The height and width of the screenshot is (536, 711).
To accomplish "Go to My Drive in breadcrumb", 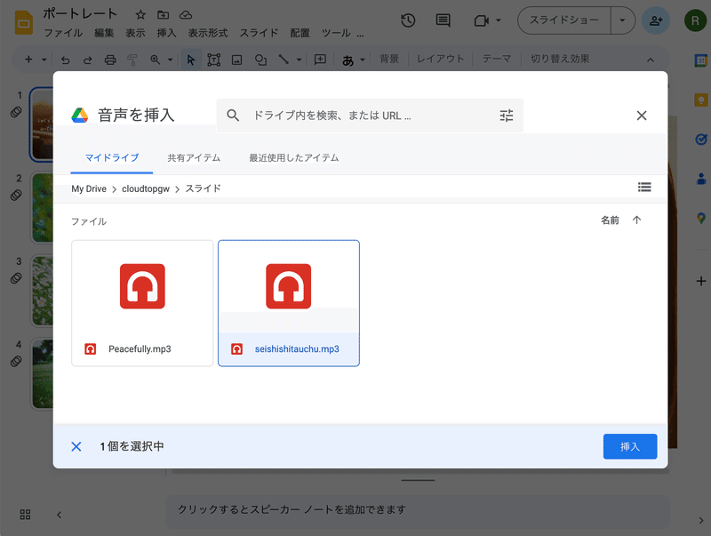I will [x=89, y=188].
